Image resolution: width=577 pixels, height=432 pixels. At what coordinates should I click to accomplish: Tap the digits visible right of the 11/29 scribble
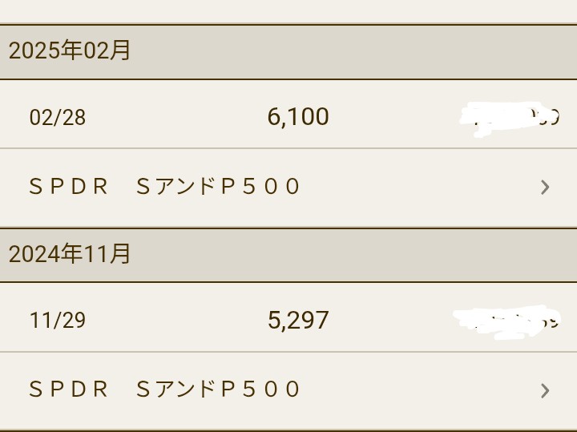point(551,322)
